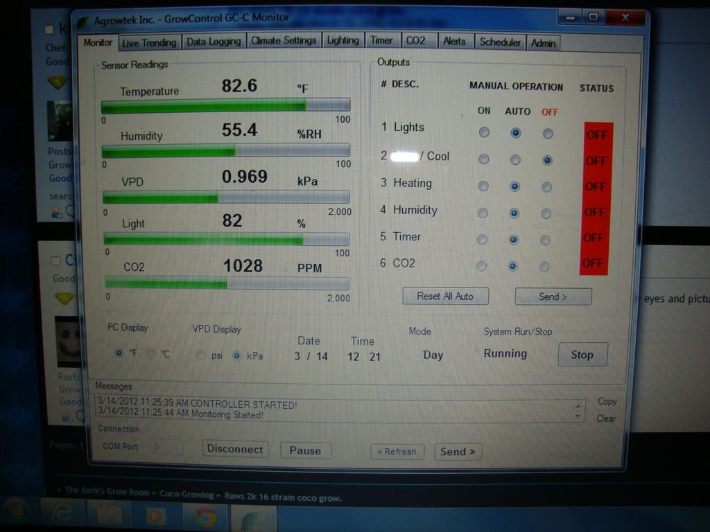710x532 pixels.
Task: Click the 'CONTROLLER STARTED!' message line
Action: (198, 403)
